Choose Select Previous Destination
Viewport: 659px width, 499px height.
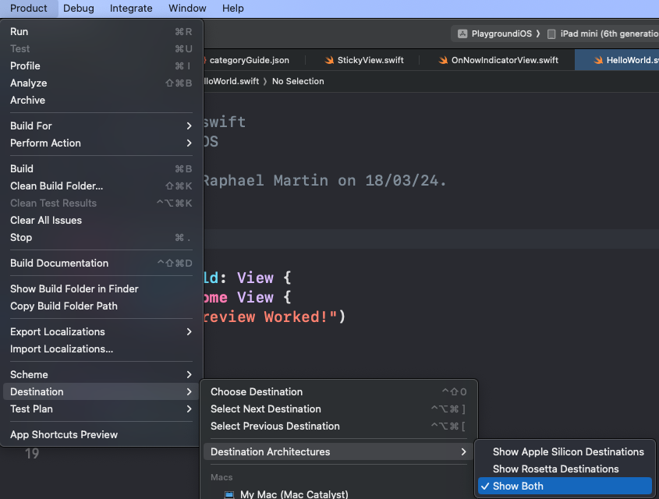[338, 426]
